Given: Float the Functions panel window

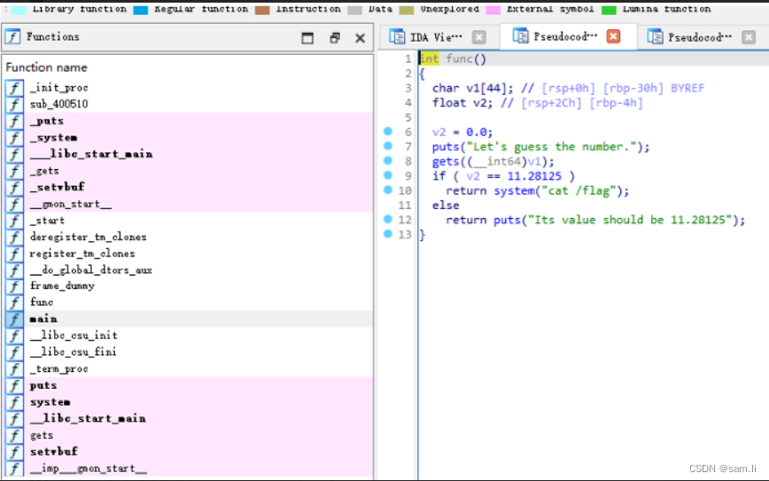Looking at the screenshot, I should click(x=335, y=38).
